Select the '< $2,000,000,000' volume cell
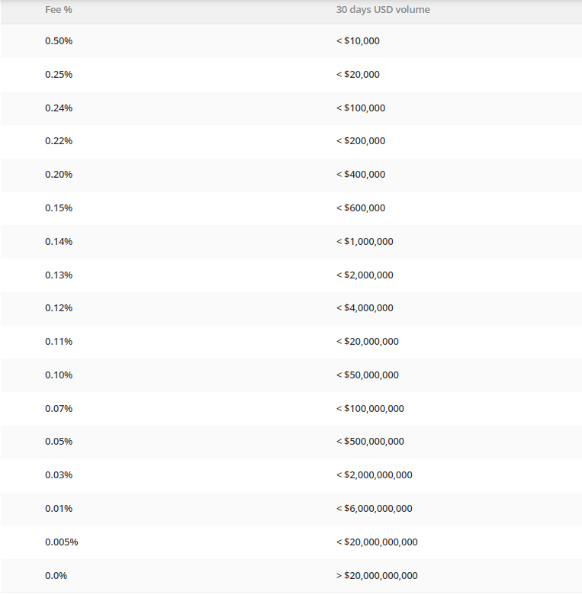 pos(374,475)
